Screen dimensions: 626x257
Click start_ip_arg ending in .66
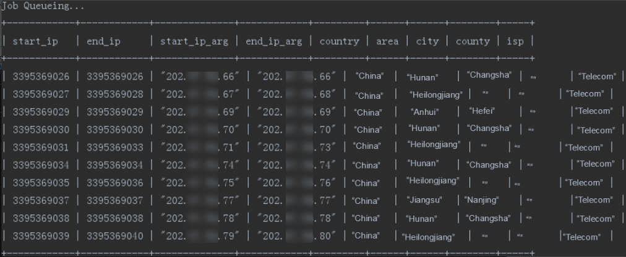(x=200, y=77)
